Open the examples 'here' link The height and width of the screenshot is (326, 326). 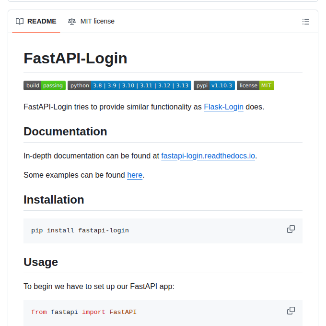click(x=135, y=175)
